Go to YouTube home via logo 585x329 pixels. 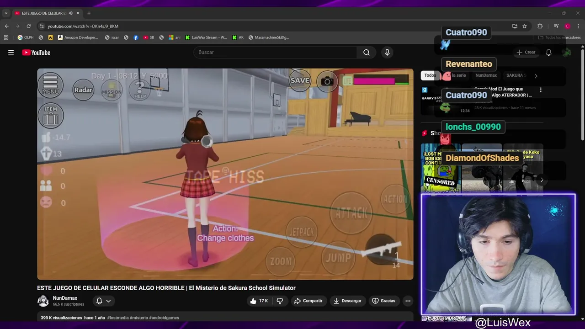pos(36,53)
